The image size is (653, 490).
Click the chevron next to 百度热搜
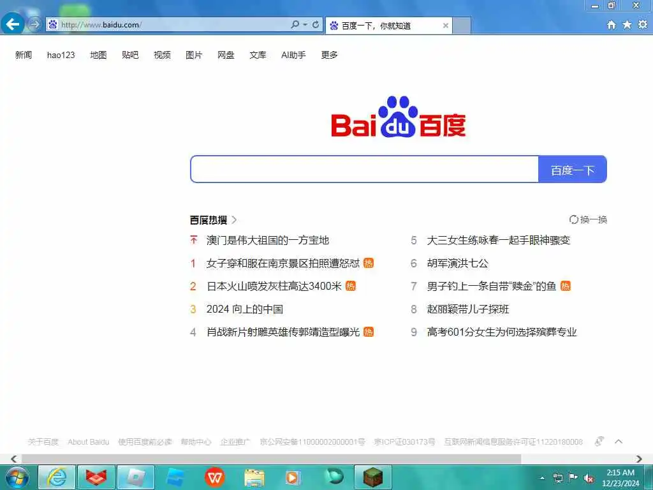point(234,220)
